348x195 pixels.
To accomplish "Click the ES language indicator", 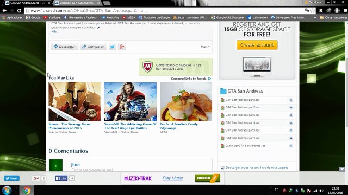I will [277, 190].
